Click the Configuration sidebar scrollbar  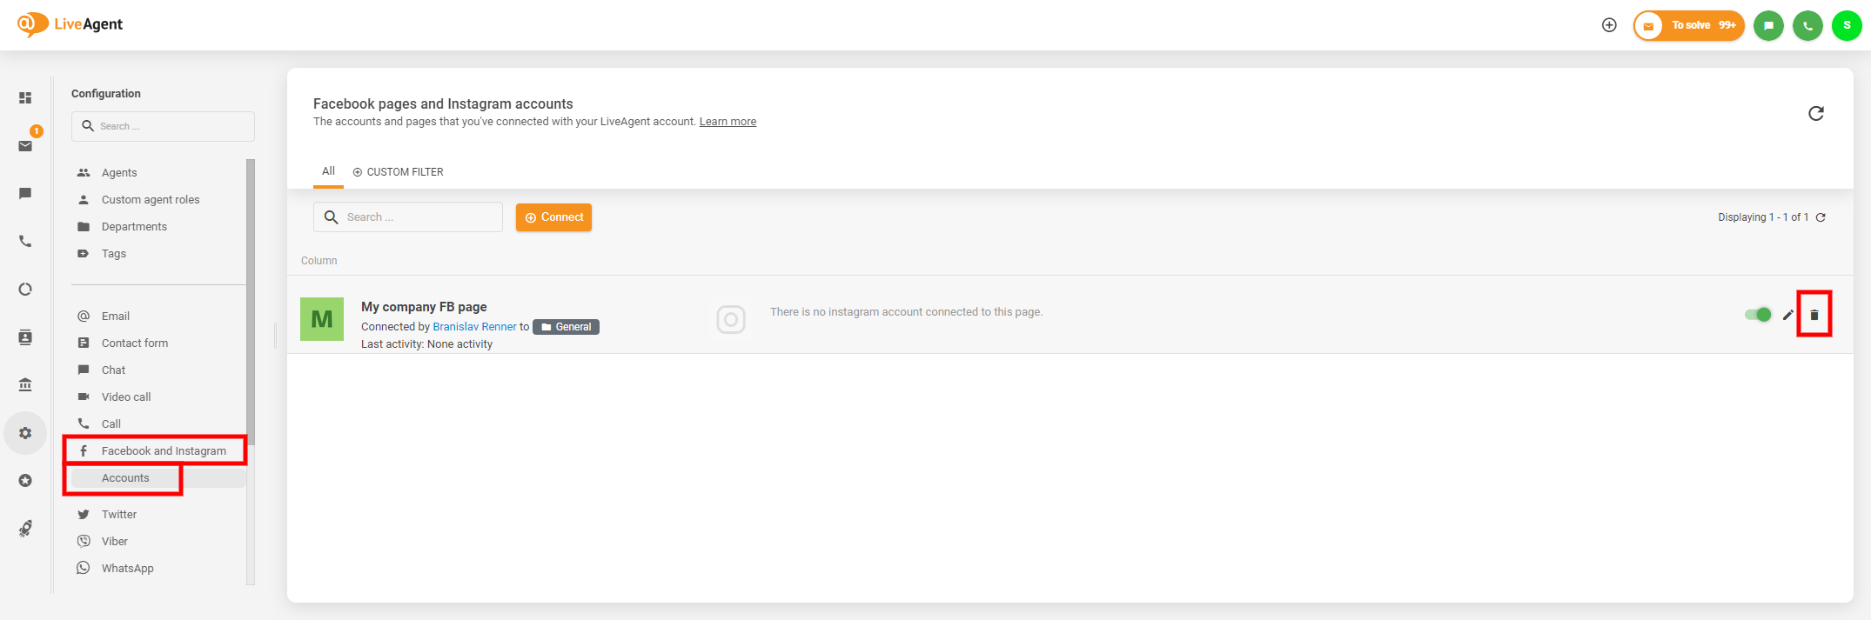251,296
